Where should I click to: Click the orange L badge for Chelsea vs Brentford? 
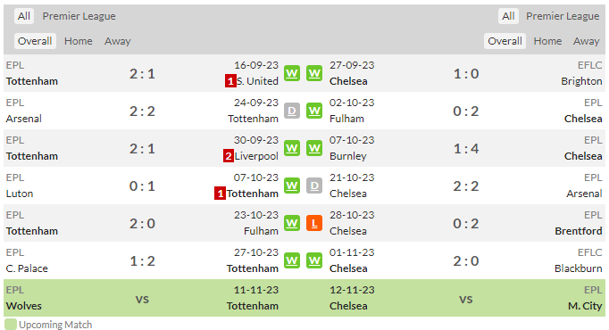314,223
